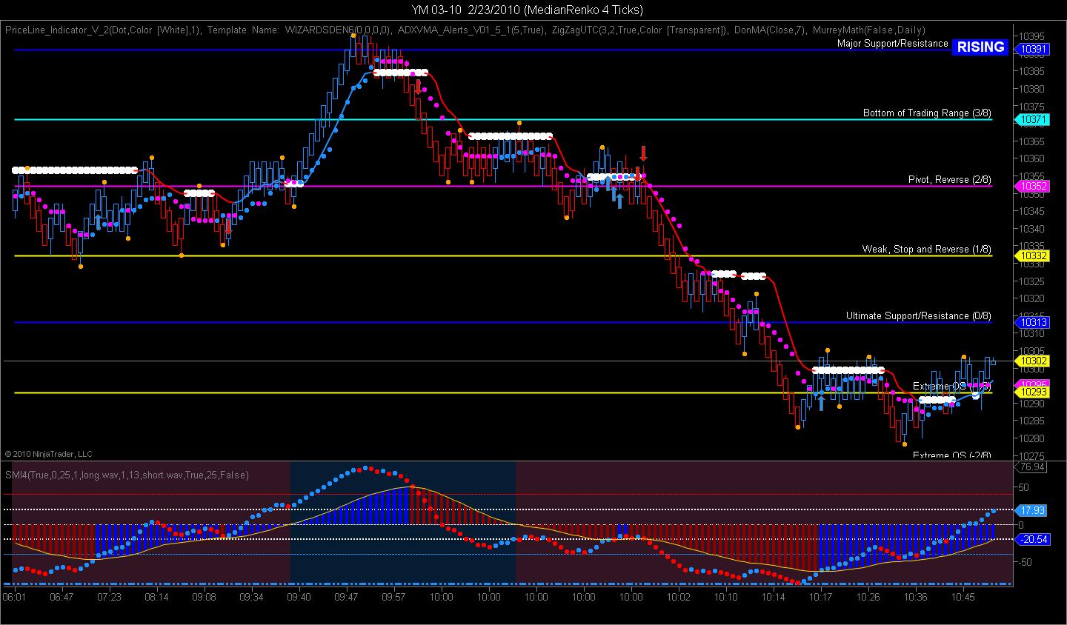Select the 10:10 time axis label
Viewport: 1067px width, 625px height.
coord(726,596)
